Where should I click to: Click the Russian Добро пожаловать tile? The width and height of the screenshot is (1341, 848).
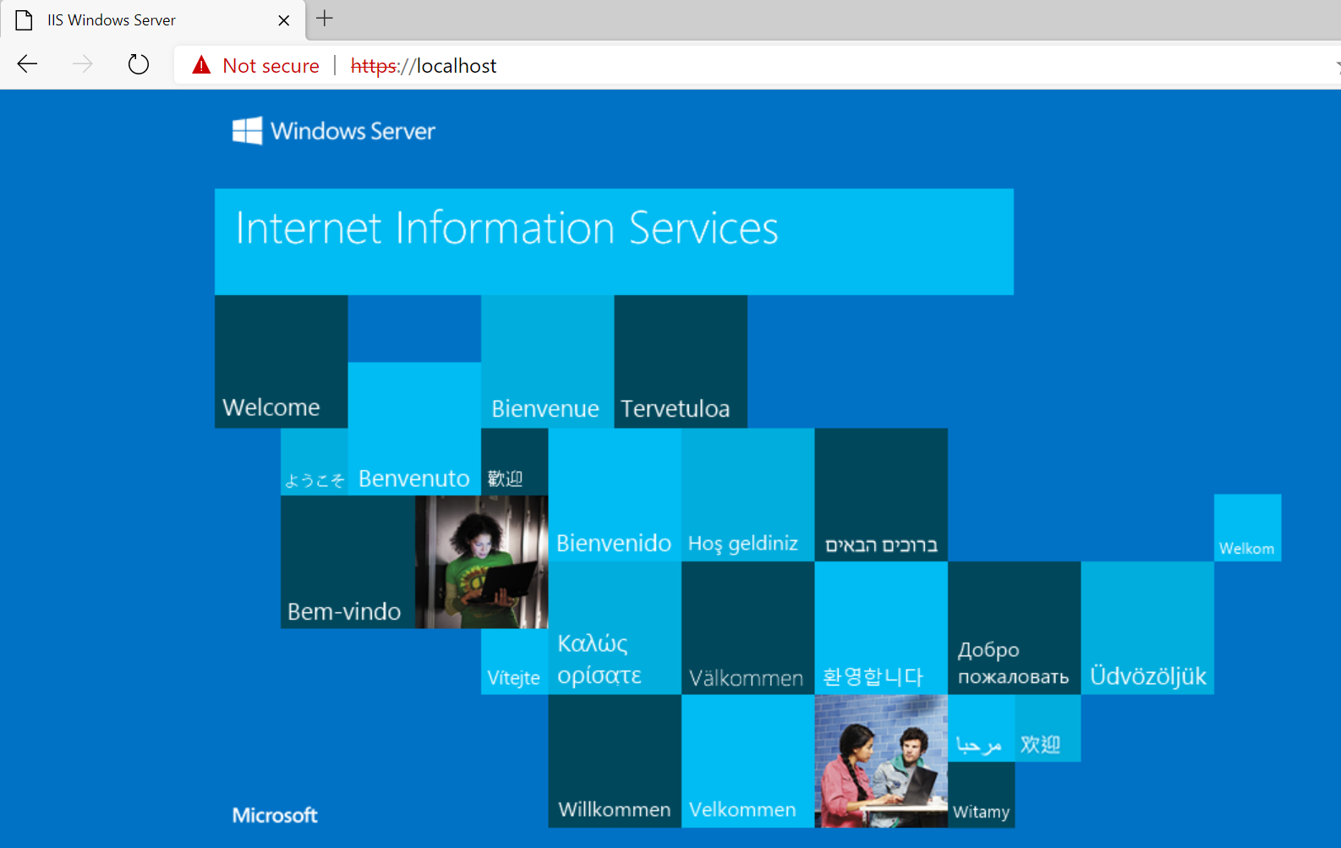click(1014, 628)
